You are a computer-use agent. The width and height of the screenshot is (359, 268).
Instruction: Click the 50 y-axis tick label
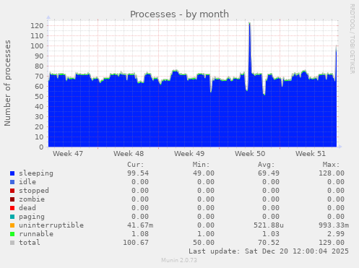tap(39, 97)
